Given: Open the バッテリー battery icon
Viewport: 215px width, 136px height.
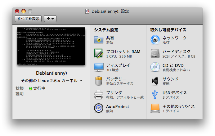Looking at the screenshot, I should tap(99, 81).
